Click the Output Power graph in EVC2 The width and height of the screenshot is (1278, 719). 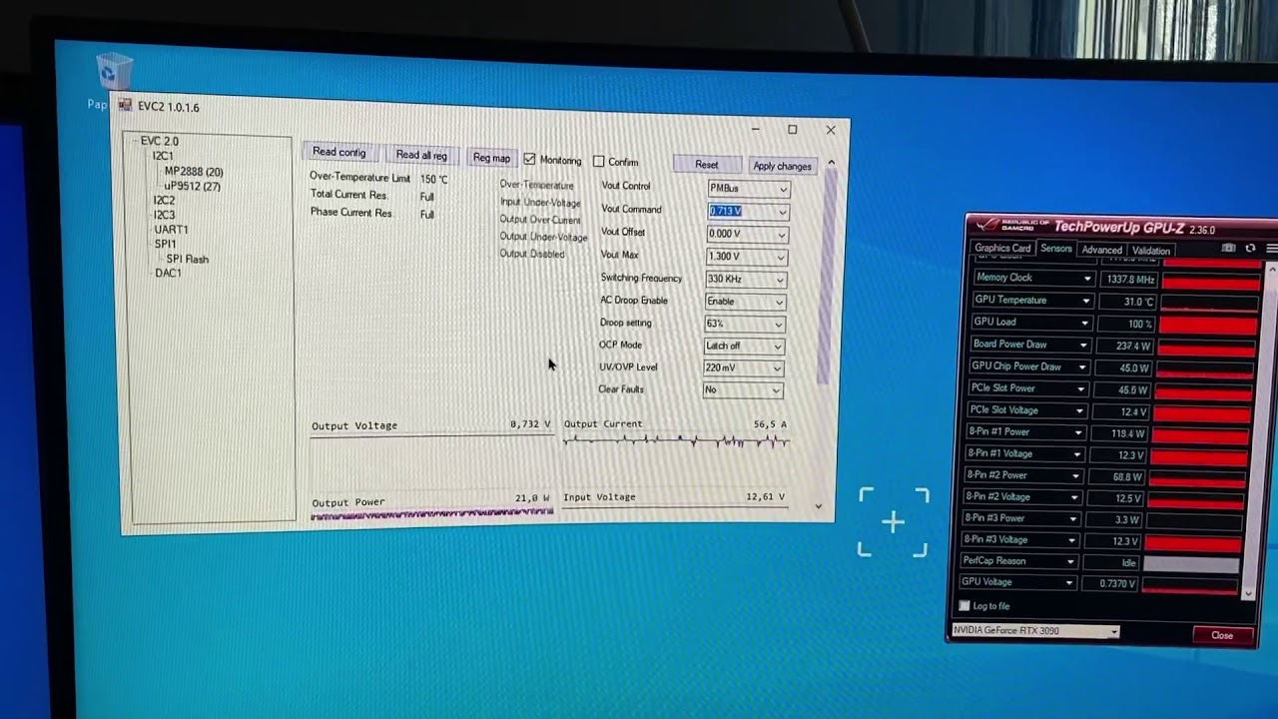point(431,514)
